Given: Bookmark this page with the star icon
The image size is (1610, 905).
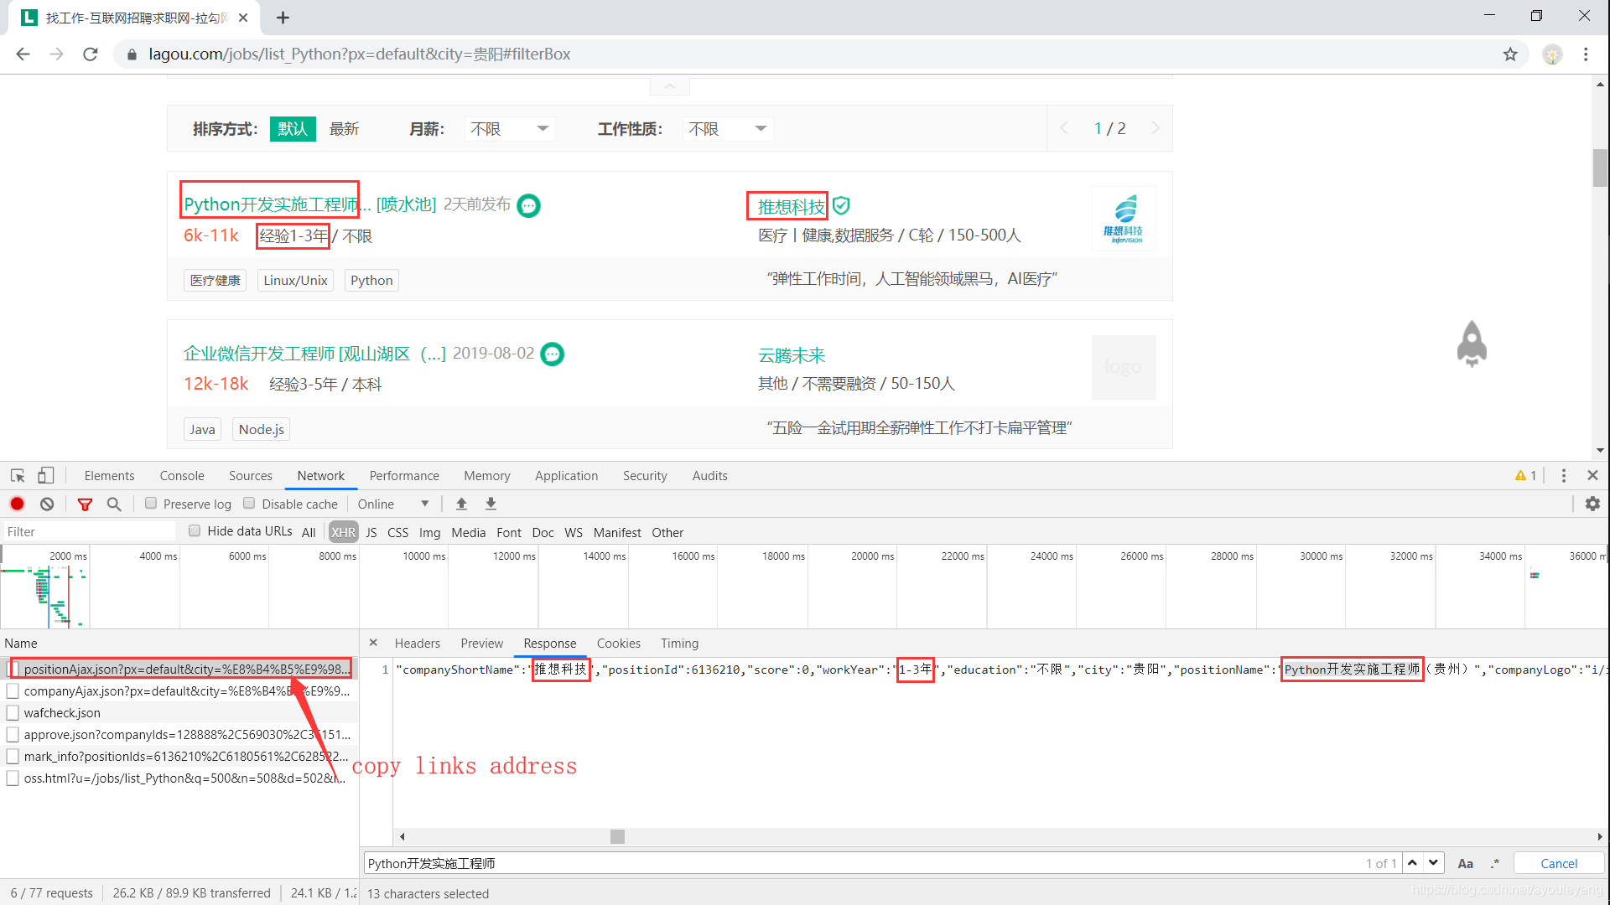Looking at the screenshot, I should tap(1510, 54).
